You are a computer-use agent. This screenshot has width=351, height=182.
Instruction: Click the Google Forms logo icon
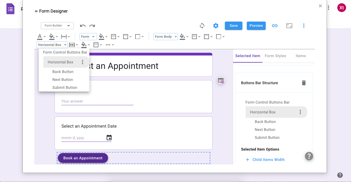coord(10,9)
